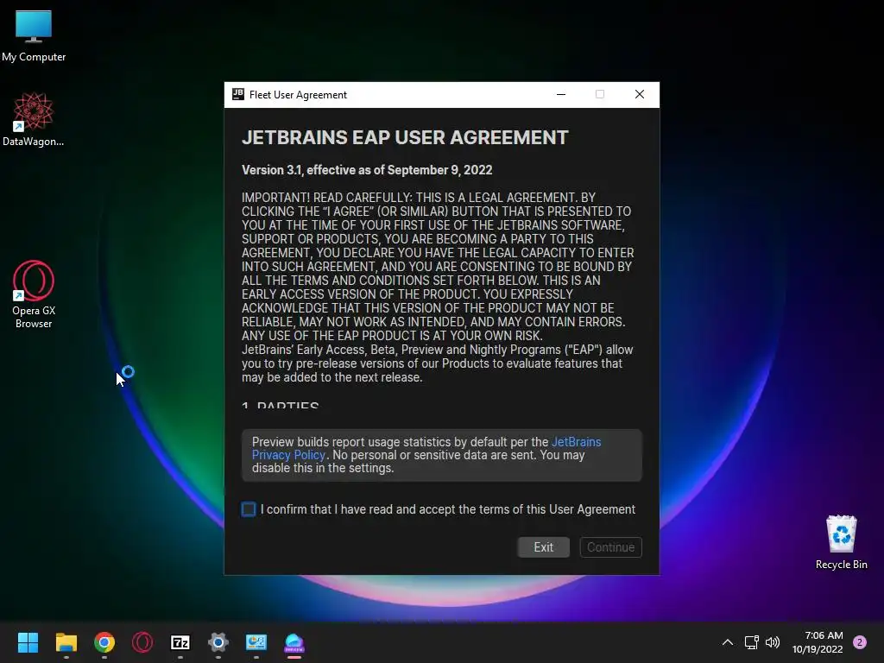Open the notifications badge showing 2

point(859,642)
